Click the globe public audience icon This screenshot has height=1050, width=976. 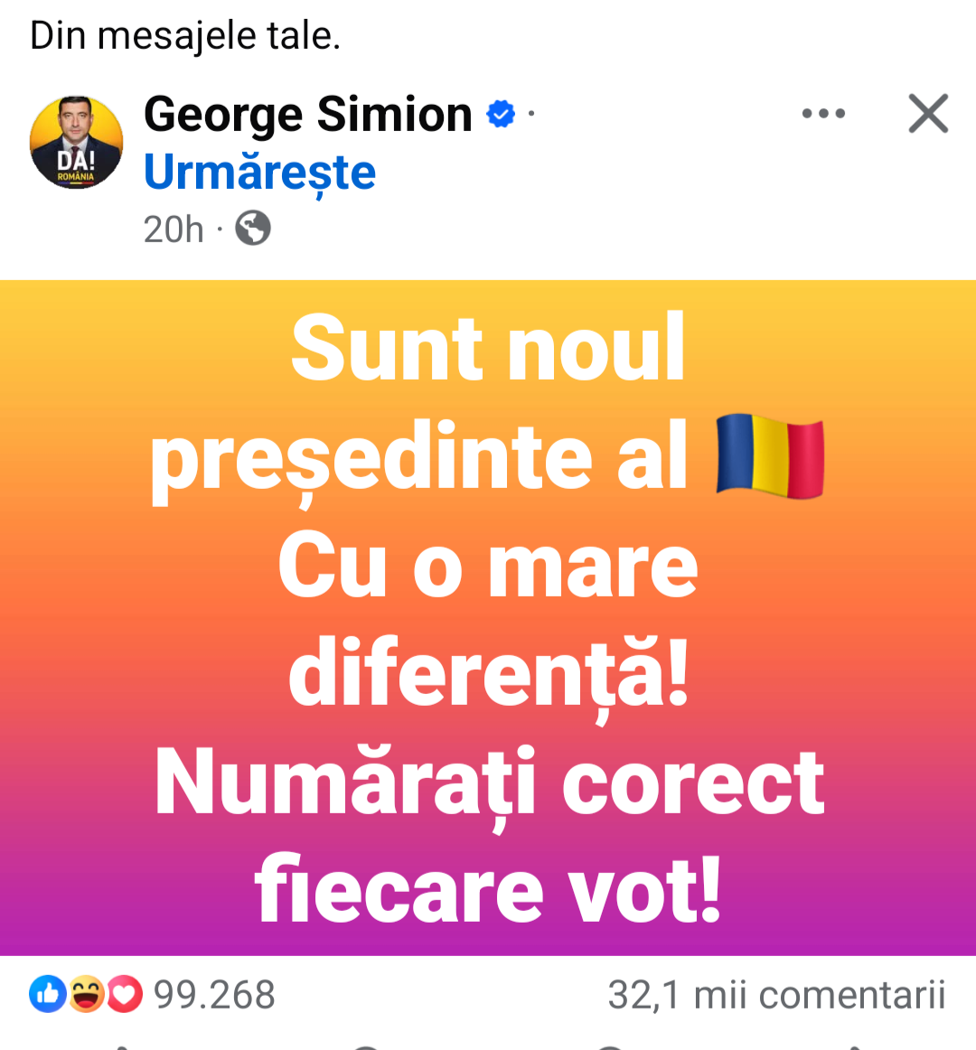point(253,229)
